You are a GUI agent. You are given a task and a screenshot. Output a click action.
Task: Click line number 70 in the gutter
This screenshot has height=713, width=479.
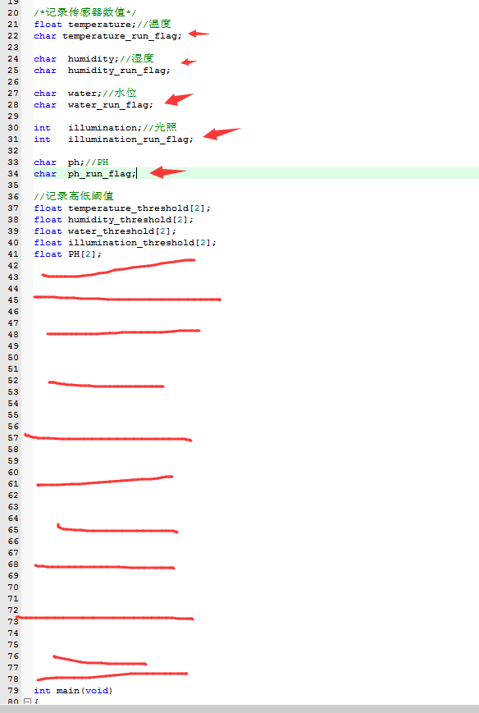tap(13, 587)
